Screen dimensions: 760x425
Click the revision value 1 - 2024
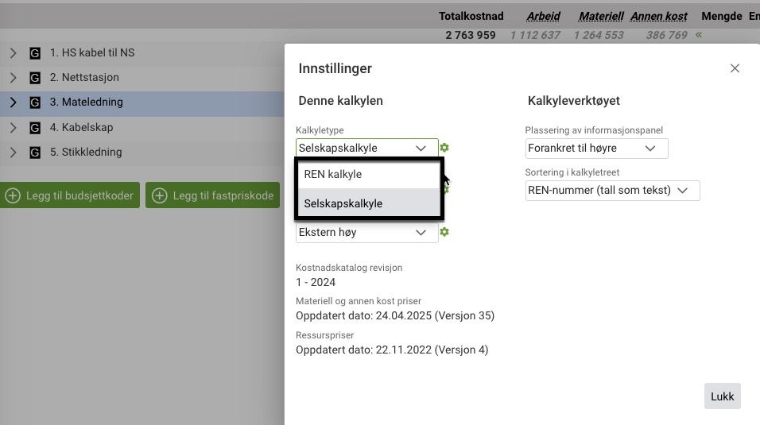316,282
